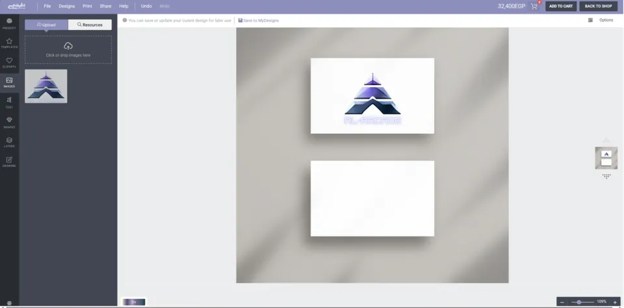Click Undo in the top bar
Screen dimensions: 624x308
tap(146, 6)
